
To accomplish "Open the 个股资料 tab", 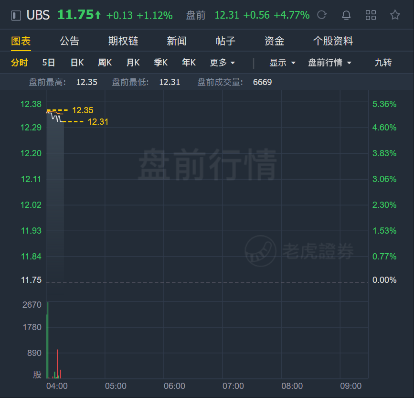I will tap(333, 41).
